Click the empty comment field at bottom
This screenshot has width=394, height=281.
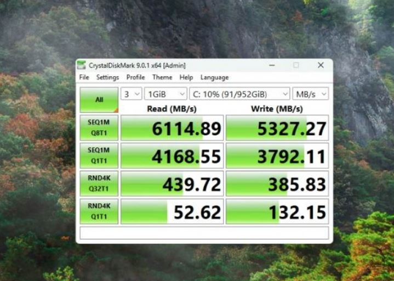(204, 233)
